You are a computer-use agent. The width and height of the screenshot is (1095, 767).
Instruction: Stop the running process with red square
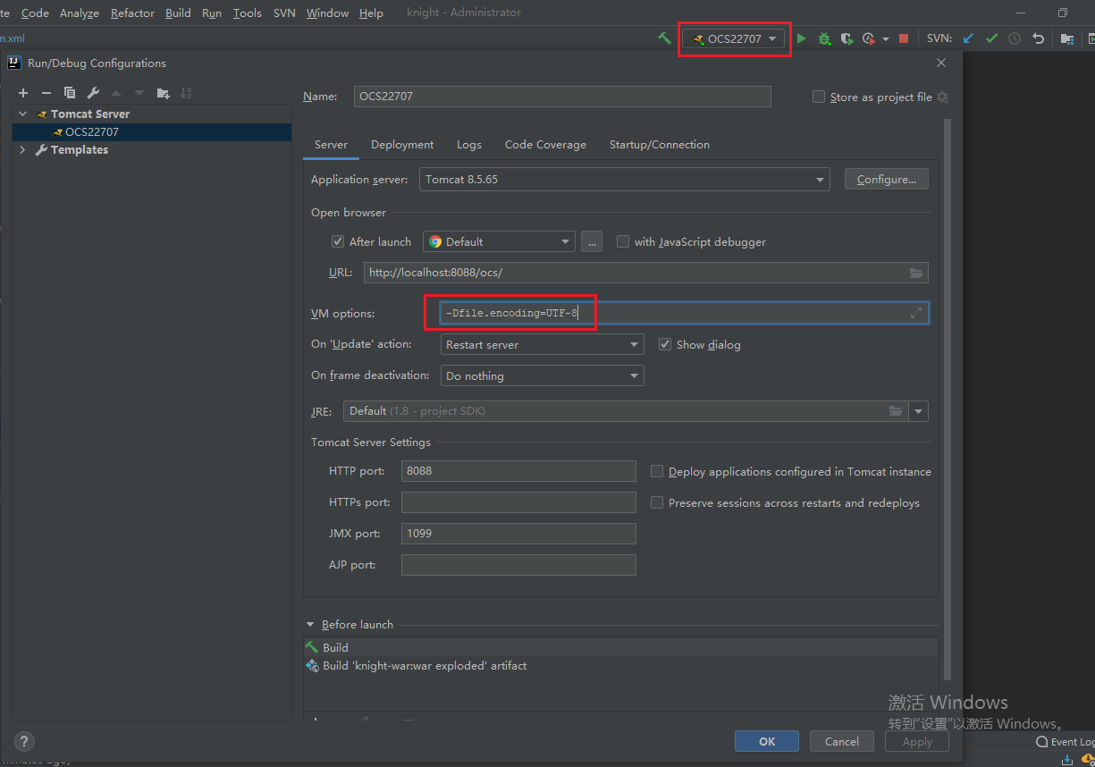coord(904,38)
